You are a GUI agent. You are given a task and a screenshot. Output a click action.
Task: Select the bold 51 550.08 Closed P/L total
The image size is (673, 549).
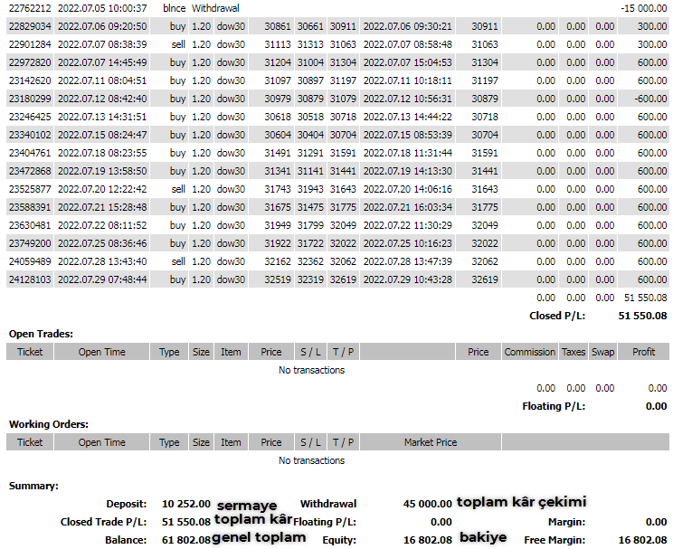(642, 316)
